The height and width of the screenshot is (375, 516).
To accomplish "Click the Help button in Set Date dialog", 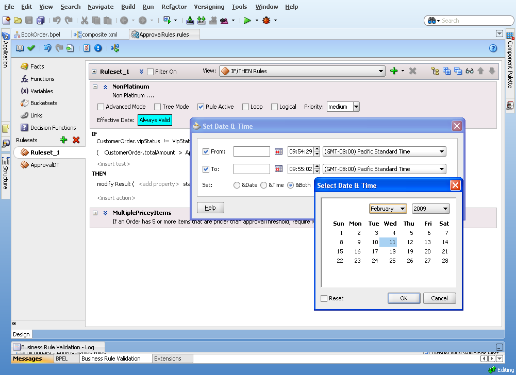I will [210, 208].
